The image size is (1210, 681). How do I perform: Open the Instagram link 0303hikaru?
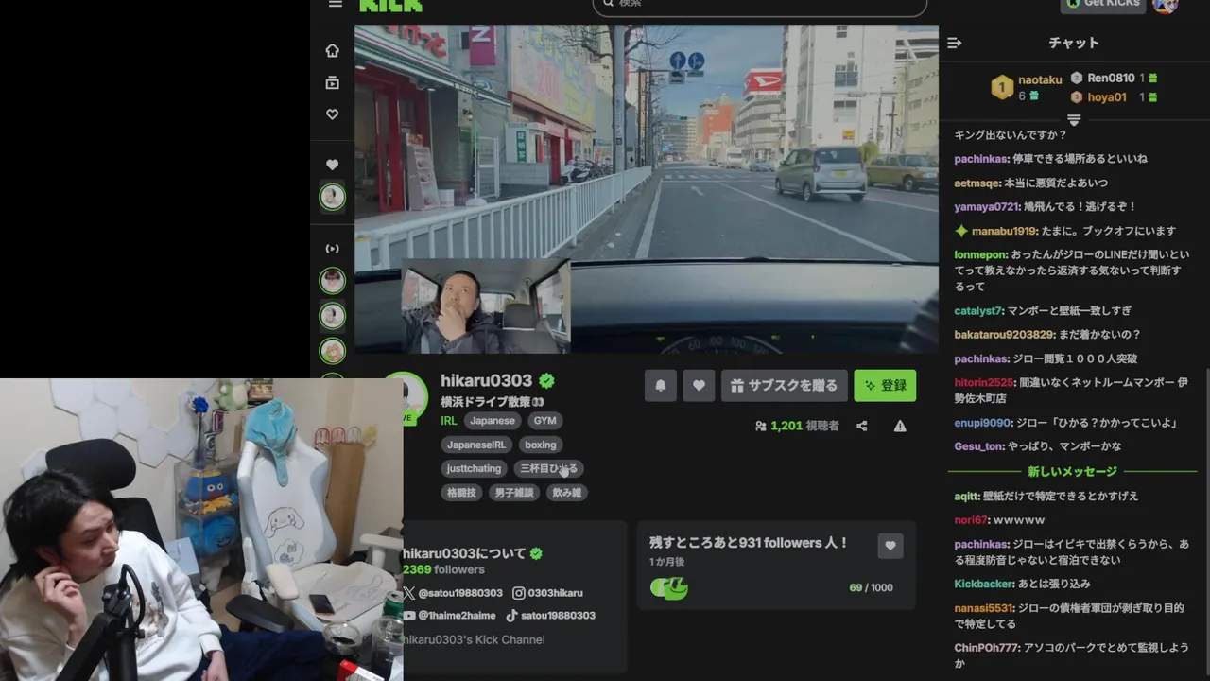(x=547, y=593)
